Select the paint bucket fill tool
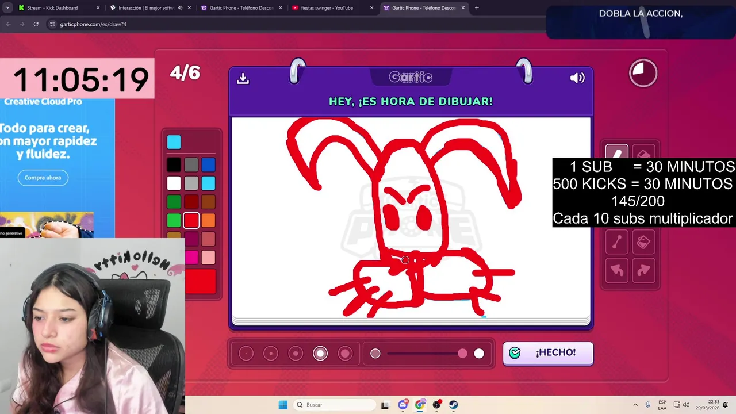This screenshot has height=414, width=736. tap(643, 242)
